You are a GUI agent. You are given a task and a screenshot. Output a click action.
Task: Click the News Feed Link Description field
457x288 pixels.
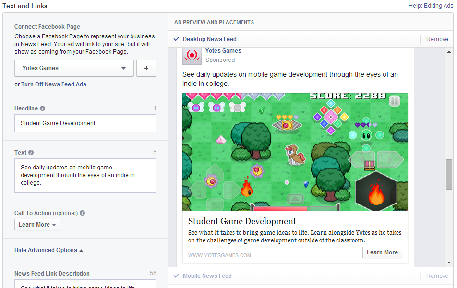coord(85,284)
